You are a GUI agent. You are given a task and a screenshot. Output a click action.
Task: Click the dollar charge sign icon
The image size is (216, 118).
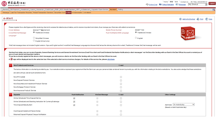pos(12,59)
